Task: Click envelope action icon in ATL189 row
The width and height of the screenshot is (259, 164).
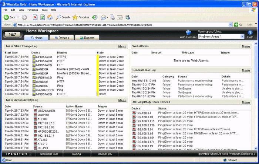Action: pos(68,119)
